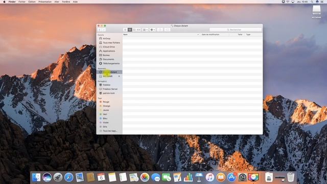Click the Edit Tags toolbar button
327x184 pixels.
pyautogui.click(x=167, y=30)
